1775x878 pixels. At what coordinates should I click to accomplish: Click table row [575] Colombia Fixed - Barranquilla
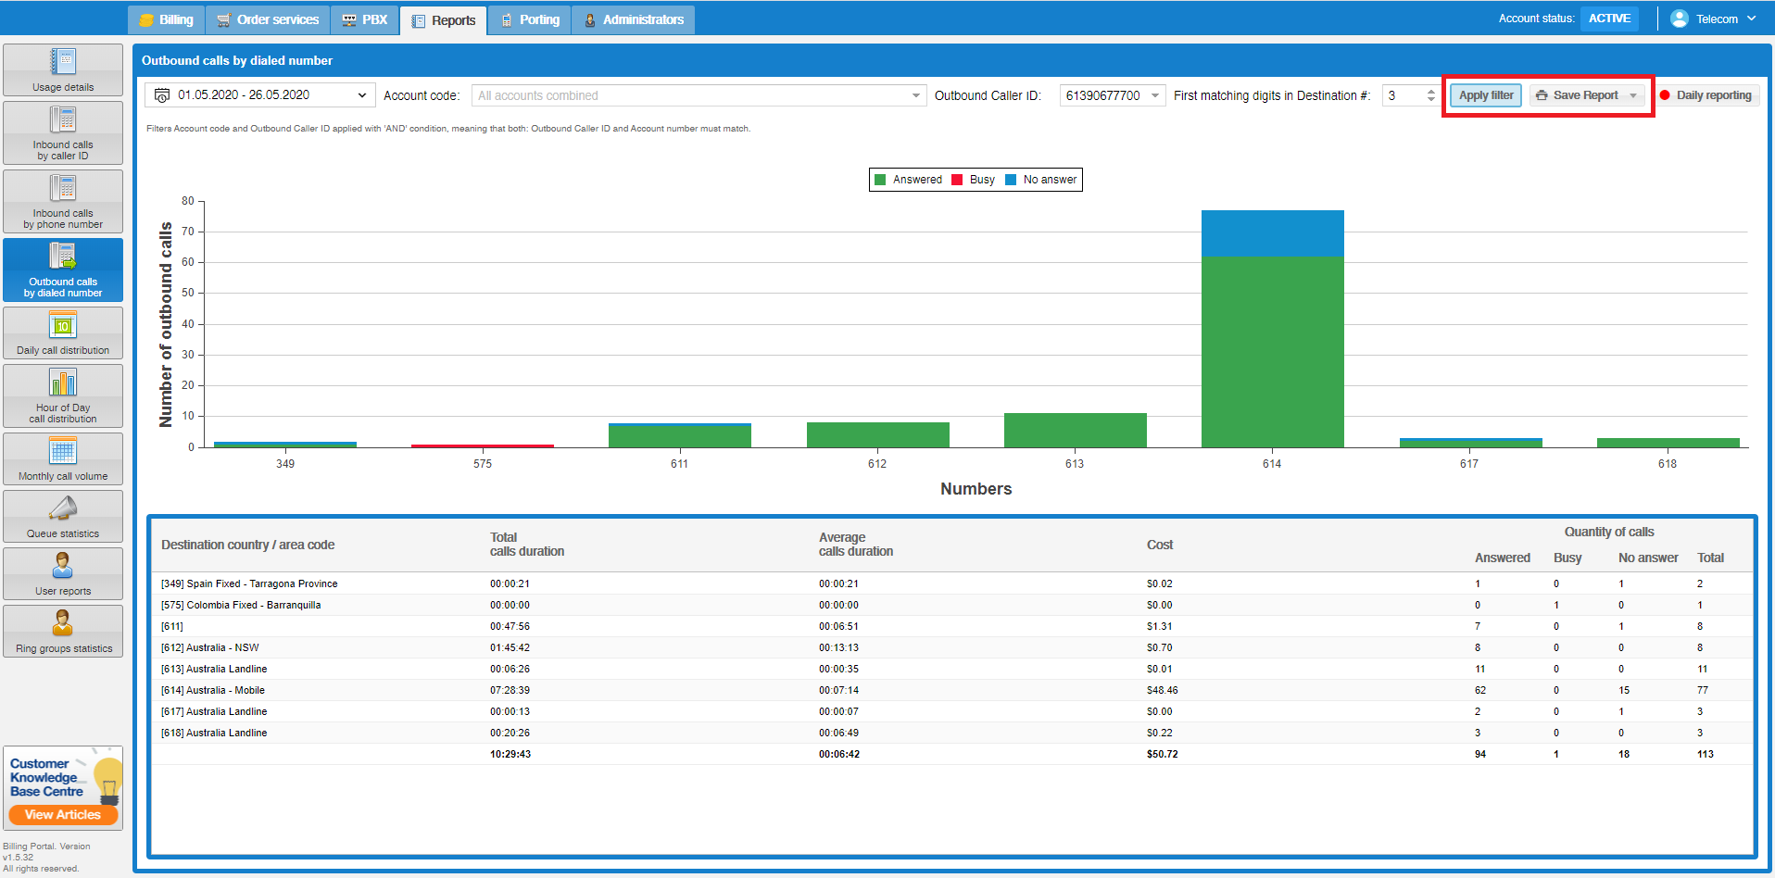951,605
